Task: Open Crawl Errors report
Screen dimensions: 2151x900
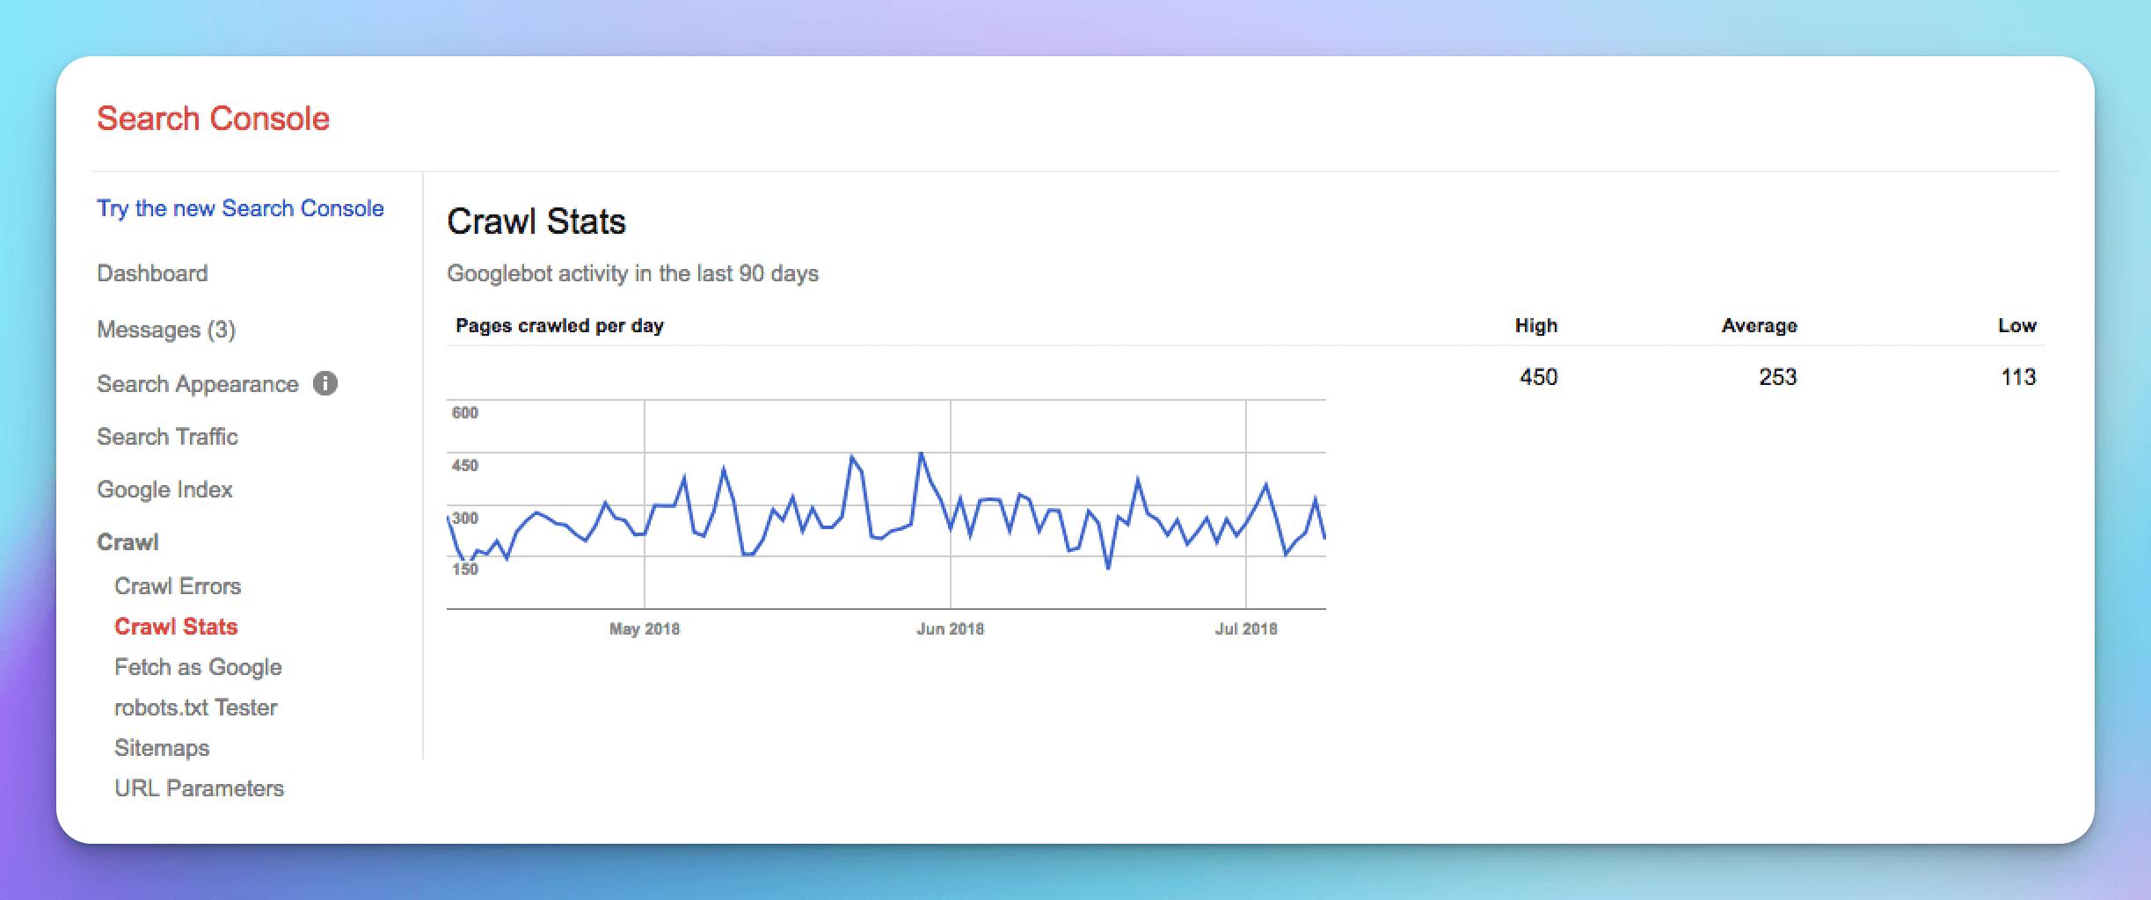Action: click(178, 586)
